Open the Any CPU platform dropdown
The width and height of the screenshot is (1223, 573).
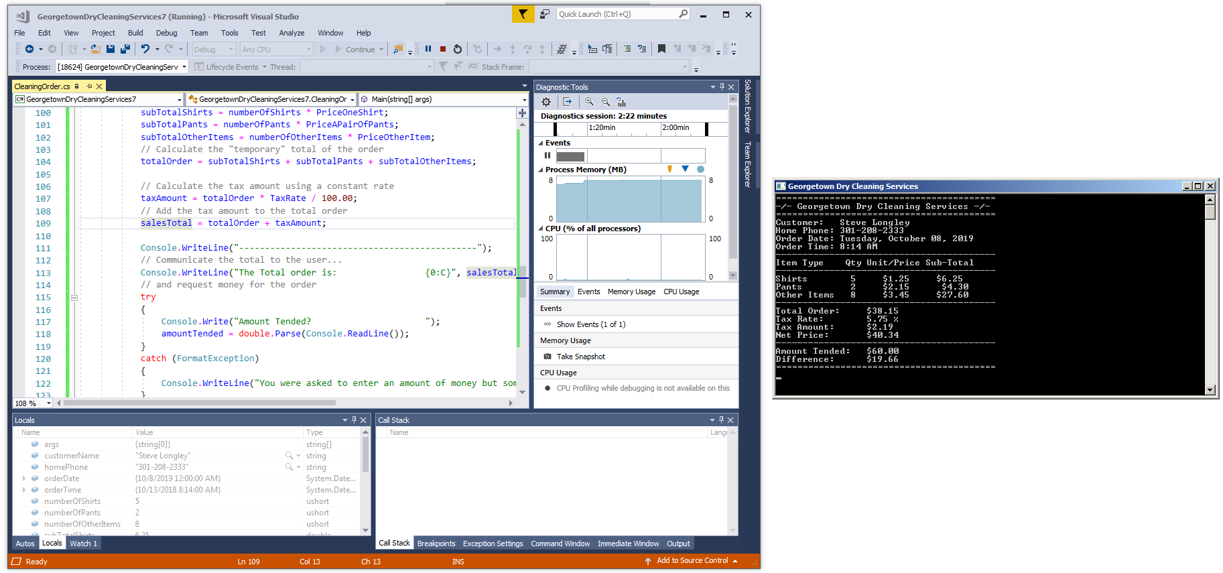click(x=277, y=50)
